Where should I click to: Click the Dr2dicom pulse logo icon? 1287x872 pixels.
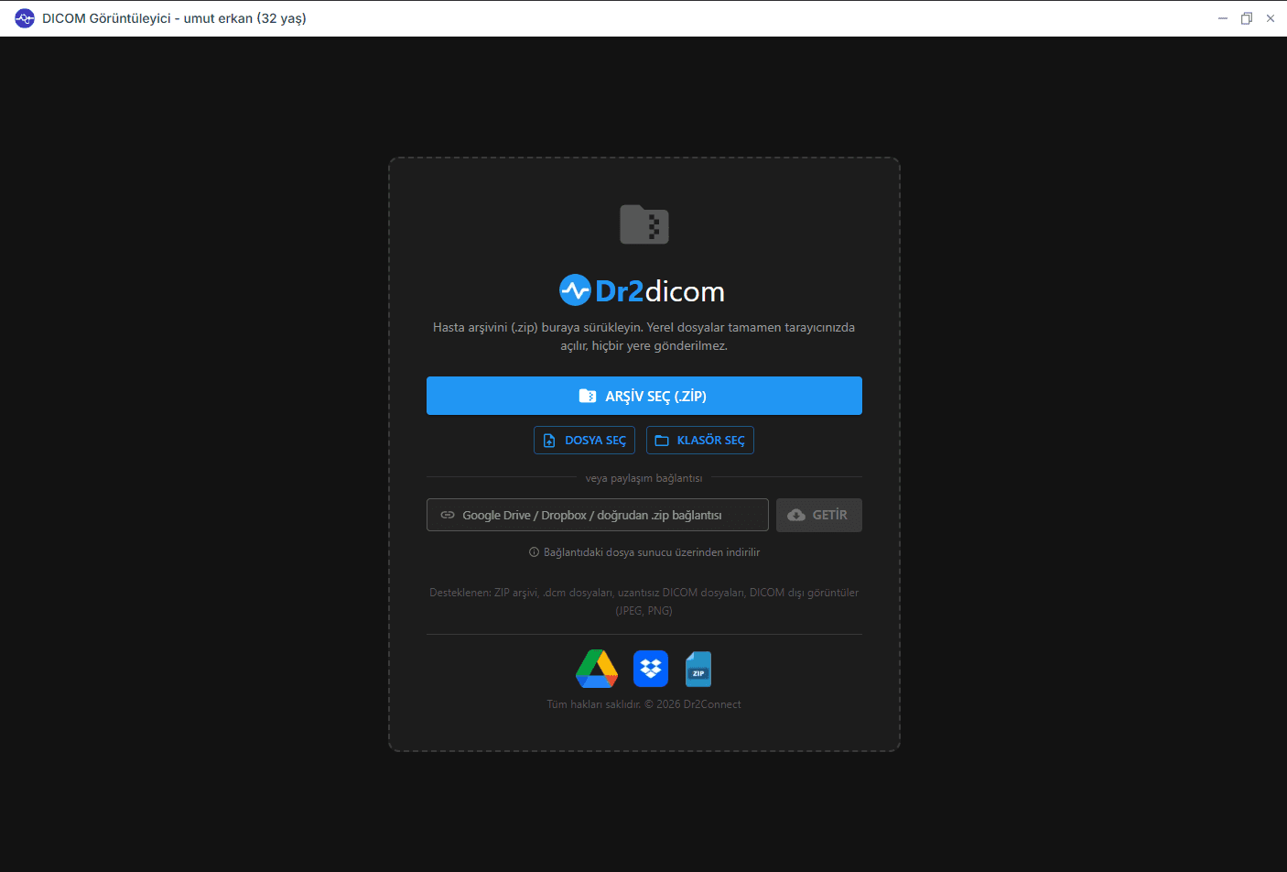575,290
